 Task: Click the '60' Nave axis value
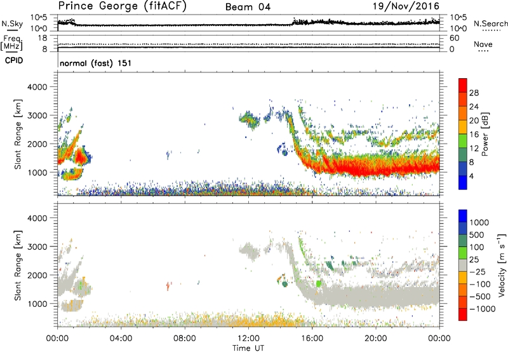(454, 38)
